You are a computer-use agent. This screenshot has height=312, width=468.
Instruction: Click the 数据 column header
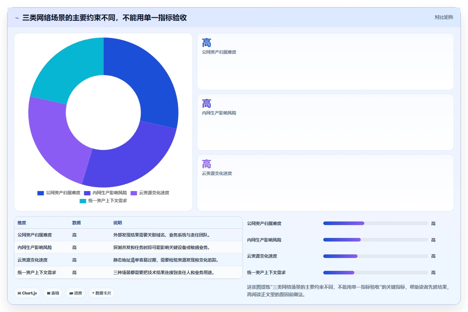pyautogui.click(x=77, y=223)
